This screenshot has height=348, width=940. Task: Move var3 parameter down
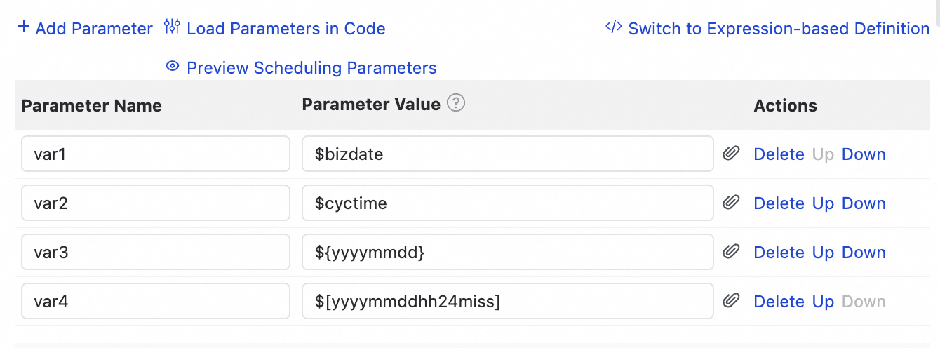864,253
